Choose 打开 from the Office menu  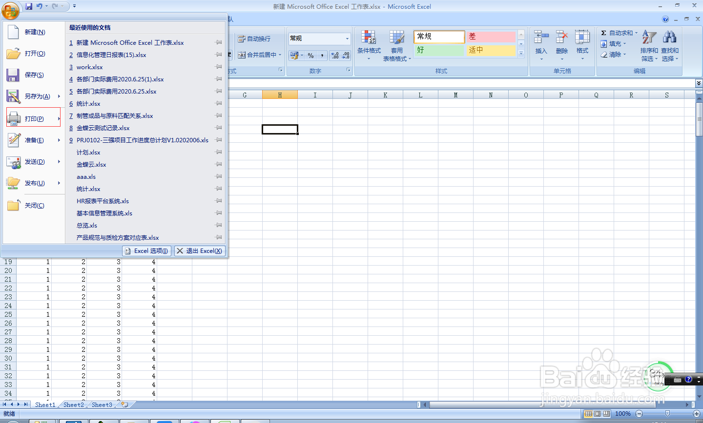34,53
